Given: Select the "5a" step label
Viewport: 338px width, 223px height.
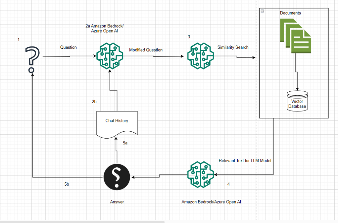Looking at the screenshot, I should [125, 143].
